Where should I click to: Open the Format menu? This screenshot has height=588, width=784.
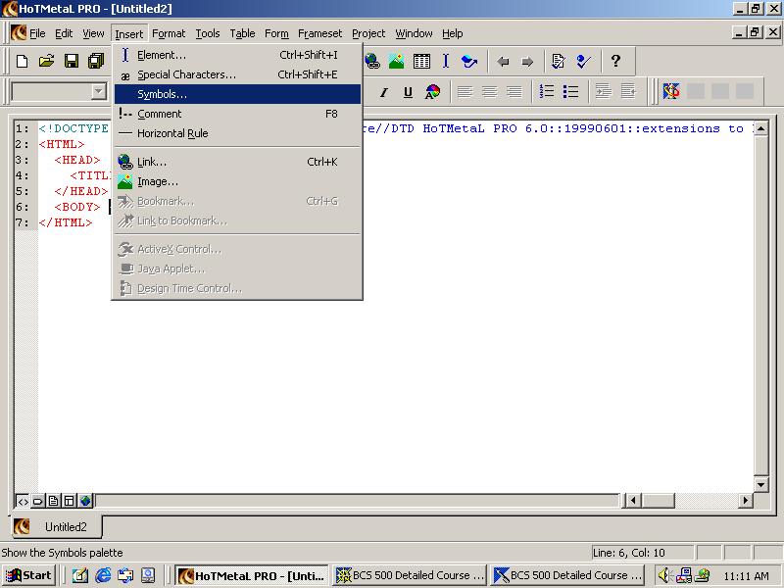click(169, 33)
